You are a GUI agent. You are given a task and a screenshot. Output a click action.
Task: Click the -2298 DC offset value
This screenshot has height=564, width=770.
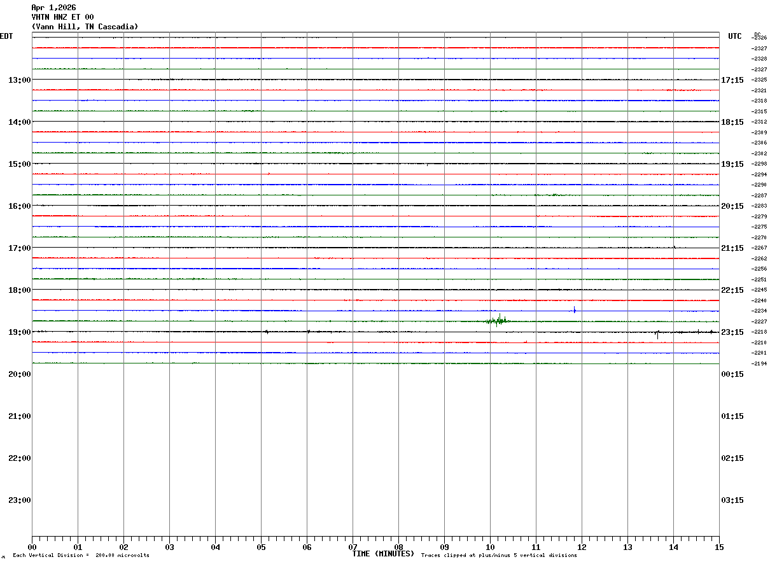coord(760,164)
